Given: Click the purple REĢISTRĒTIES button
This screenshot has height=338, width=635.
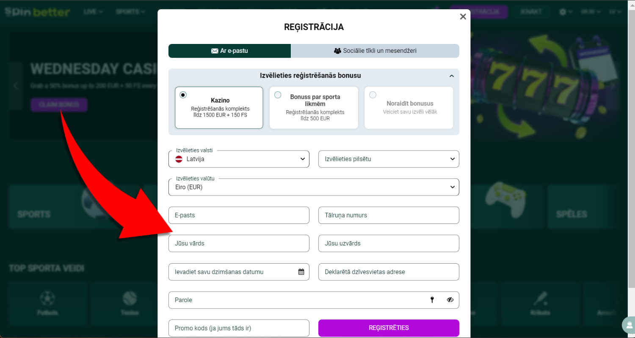Looking at the screenshot, I should [x=389, y=328].
